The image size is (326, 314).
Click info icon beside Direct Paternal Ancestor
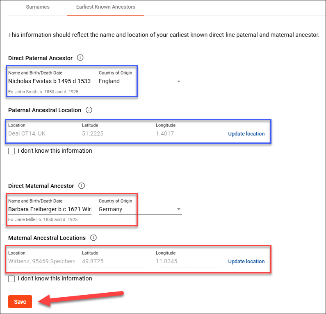pos(80,58)
